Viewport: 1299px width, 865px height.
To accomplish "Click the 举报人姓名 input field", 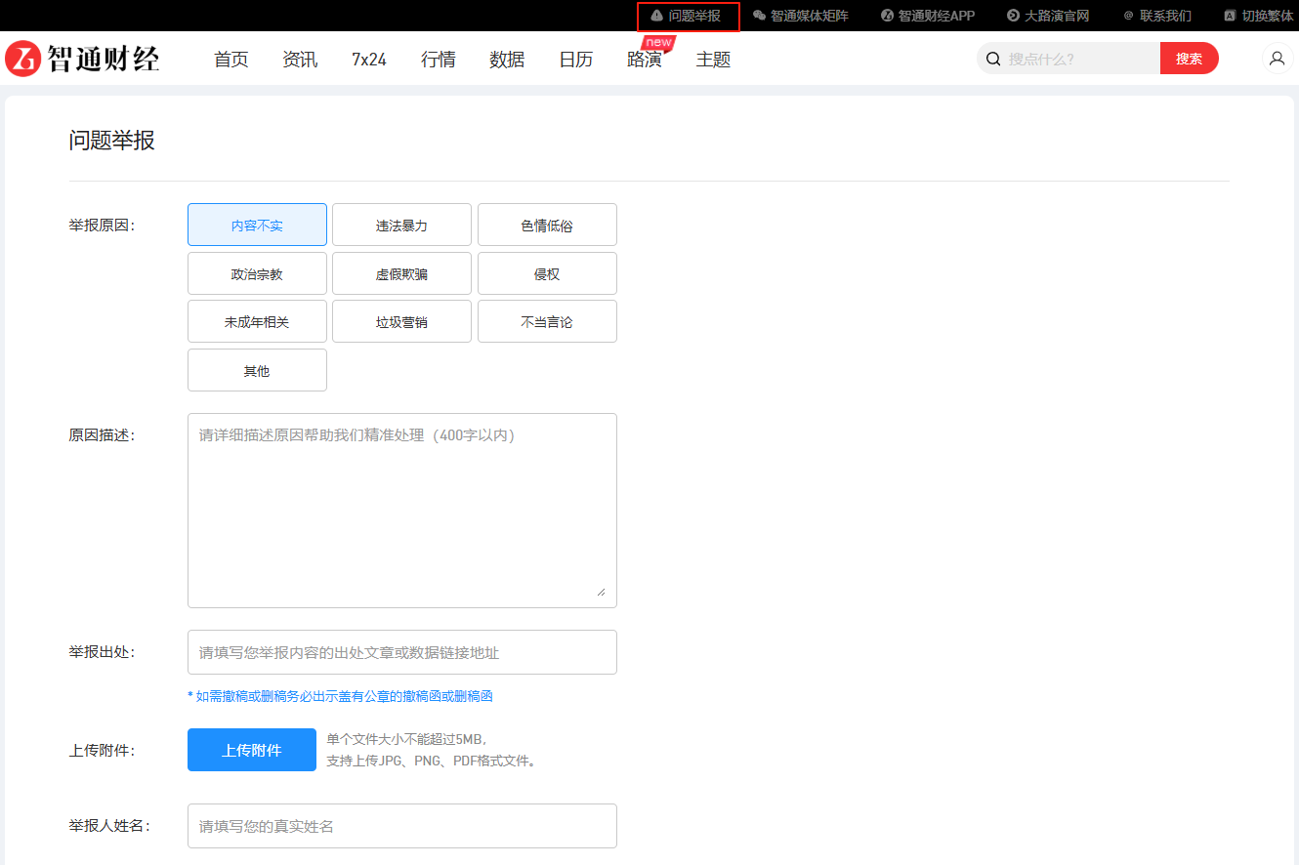I will pyautogui.click(x=401, y=826).
